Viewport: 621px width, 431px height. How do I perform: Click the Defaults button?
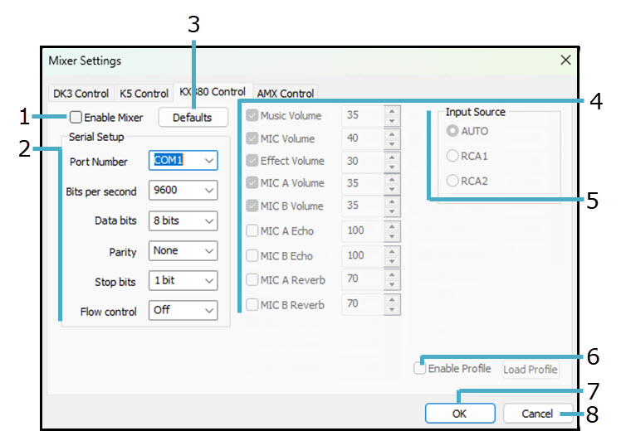tap(193, 118)
